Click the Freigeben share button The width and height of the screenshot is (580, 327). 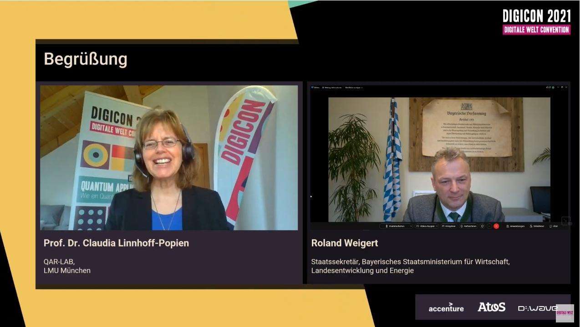coord(449,226)
